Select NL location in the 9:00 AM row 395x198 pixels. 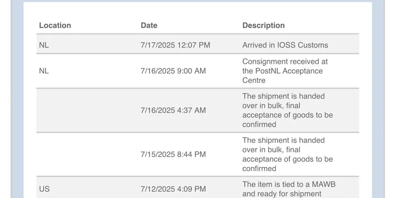44,71
